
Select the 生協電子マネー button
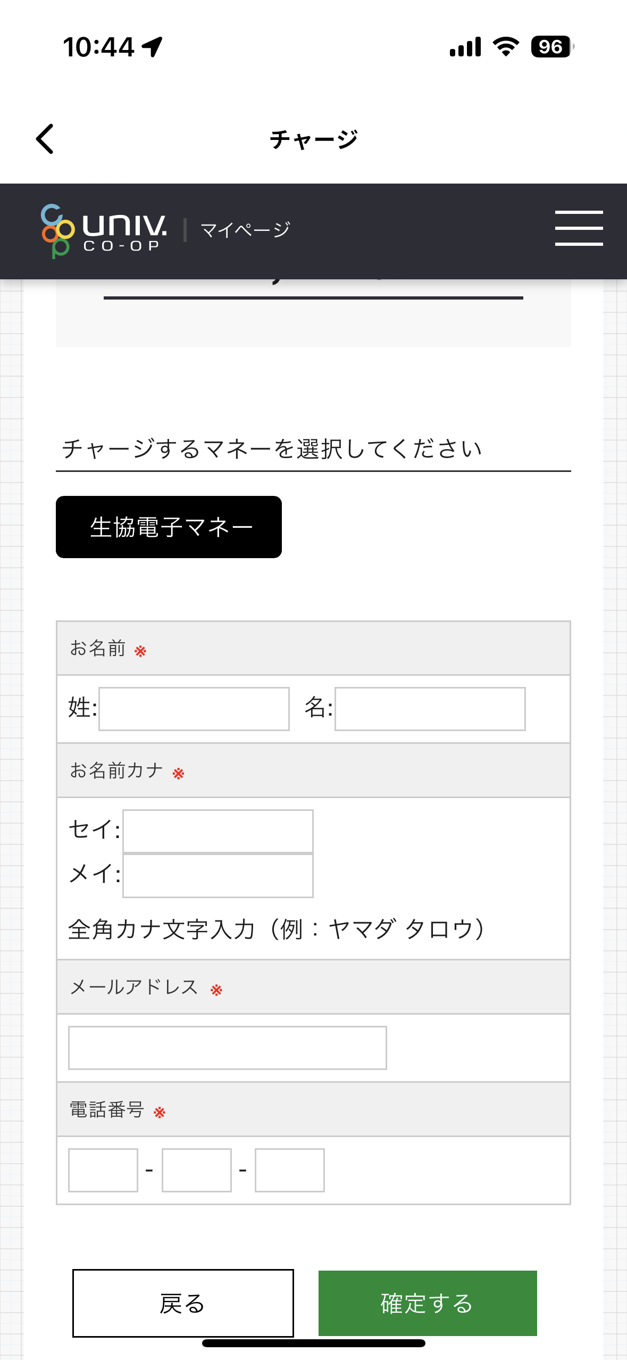[x=169, y=527]
